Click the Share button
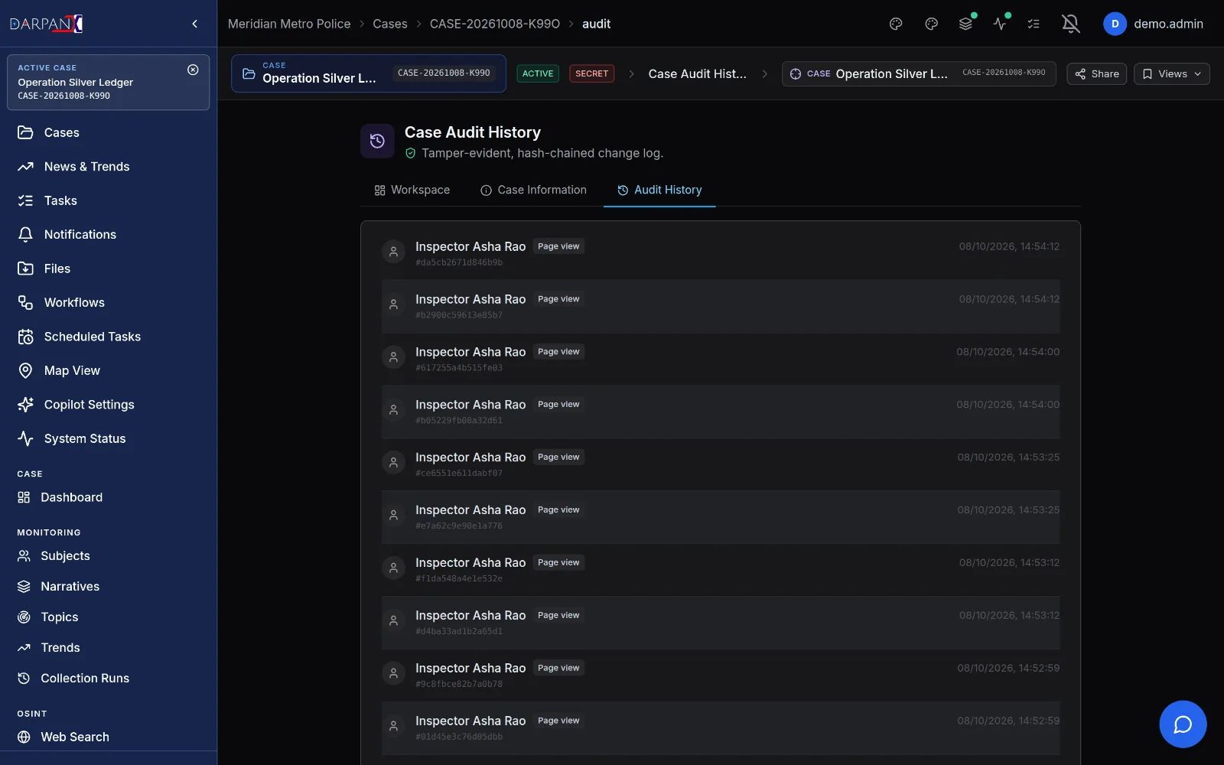Viewport: 1224px width, 765px height. 1096,74
